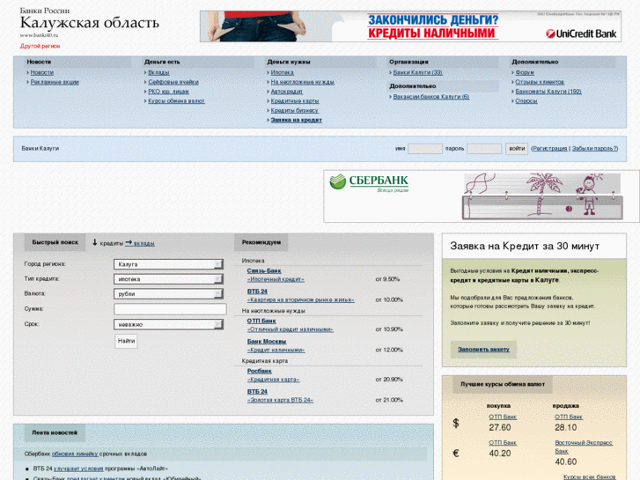Open РКО юр. лицам menu link
Viewport: 640px width, 480px height.
click(168, 91)
